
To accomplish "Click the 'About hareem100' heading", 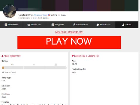I will click(12, 56).
